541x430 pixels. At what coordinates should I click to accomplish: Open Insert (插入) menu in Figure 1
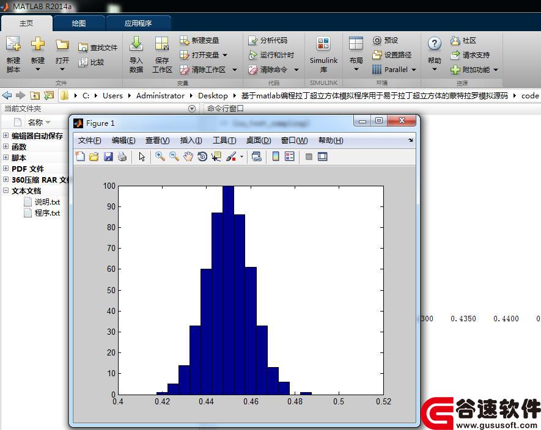click(191, 140)
